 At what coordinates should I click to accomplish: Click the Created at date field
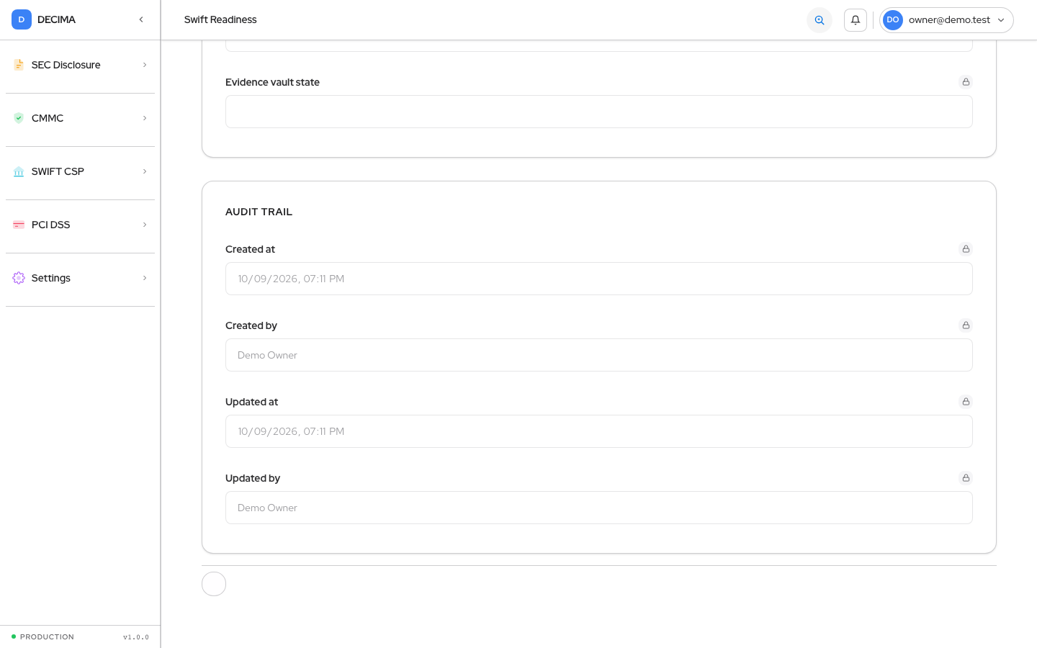[x=598, y=279]
